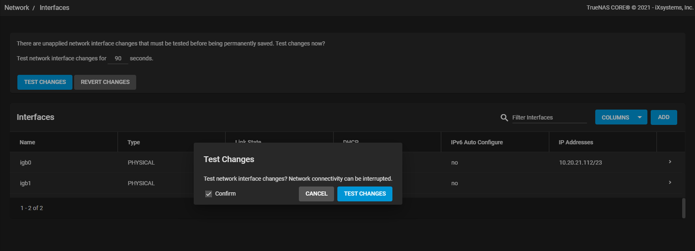Click the REVERT CHANGES button
The width and height of the screenshot is (695, 251).
105,82
